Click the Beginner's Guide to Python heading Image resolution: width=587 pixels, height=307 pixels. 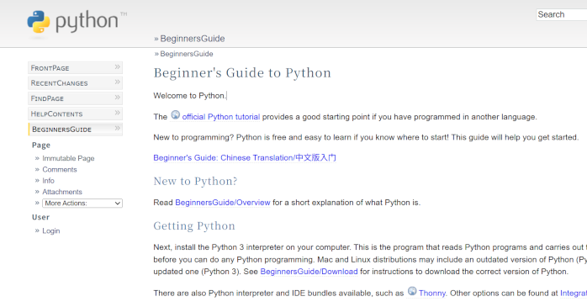pos(242,72)
